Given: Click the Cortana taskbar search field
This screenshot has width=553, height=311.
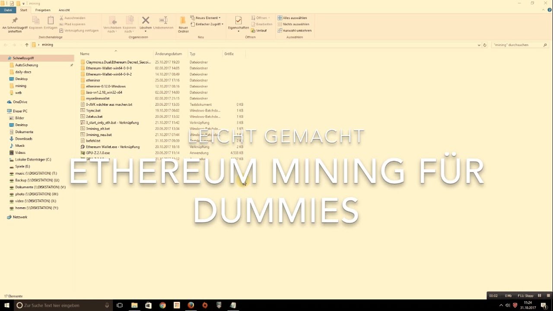Looking at the screenshot, I should [x=63, y=305].
